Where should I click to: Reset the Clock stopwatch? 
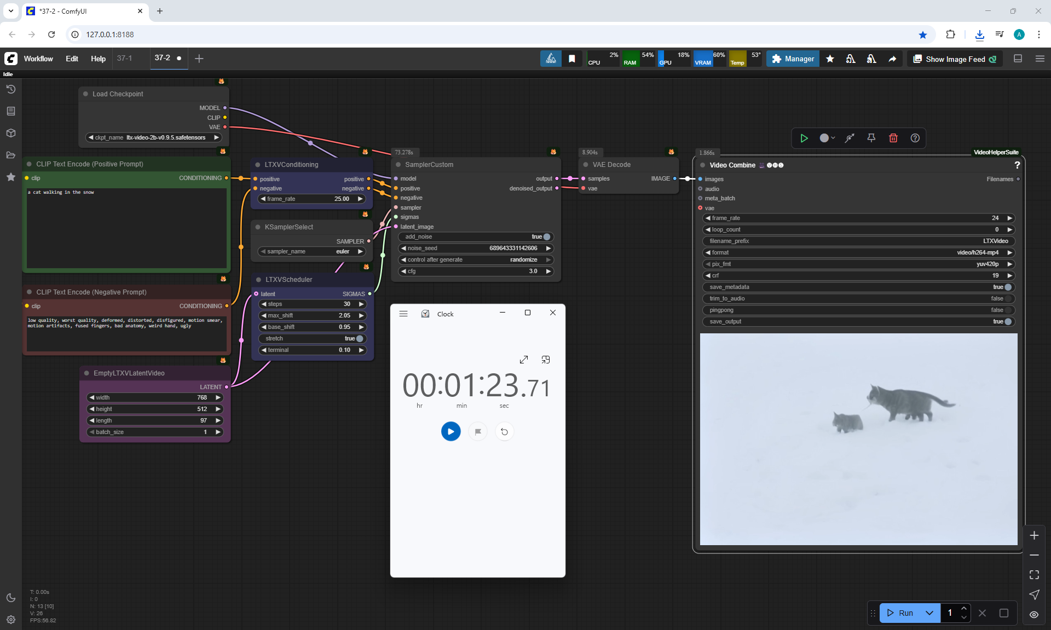(504, 432)
